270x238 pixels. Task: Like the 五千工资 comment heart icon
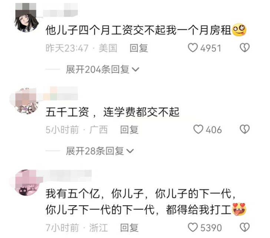click(x=198, y=129)
